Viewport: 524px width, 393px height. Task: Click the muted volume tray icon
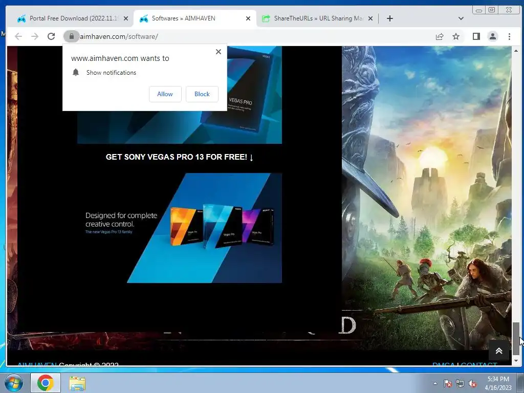472,383
